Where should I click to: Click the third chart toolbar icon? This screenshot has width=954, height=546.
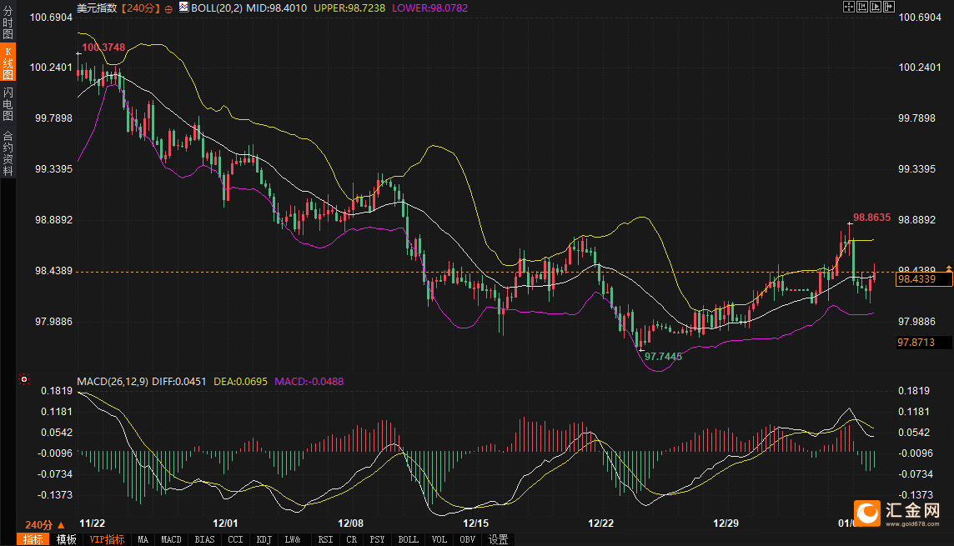[x=876, y=8]
